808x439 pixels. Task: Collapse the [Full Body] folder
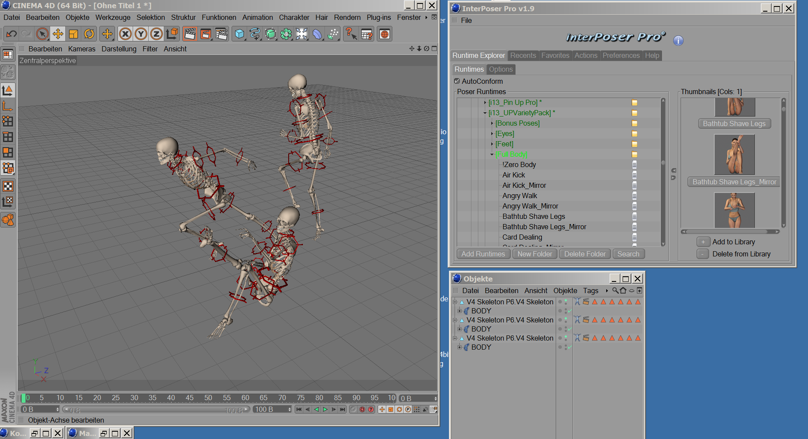pyautogui.click(x=492, y=155)
